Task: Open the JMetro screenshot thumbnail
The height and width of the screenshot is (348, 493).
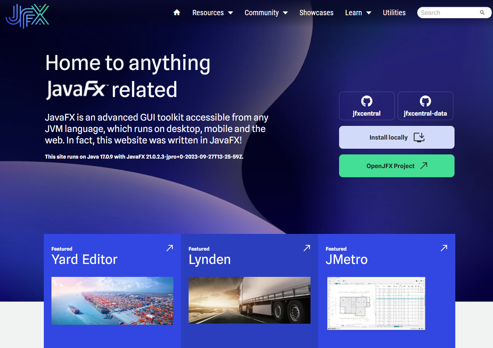Action: (x=376, y=304)
